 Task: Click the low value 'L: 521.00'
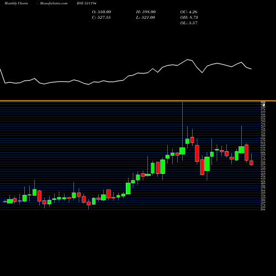[145, 17]
